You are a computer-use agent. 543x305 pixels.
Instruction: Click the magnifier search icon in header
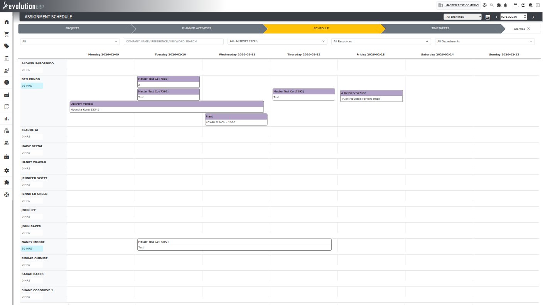pos(492,5)
